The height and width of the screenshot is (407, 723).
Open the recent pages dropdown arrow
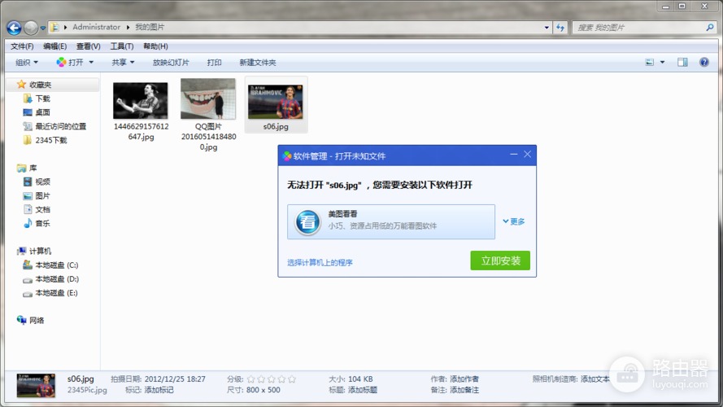43,28
